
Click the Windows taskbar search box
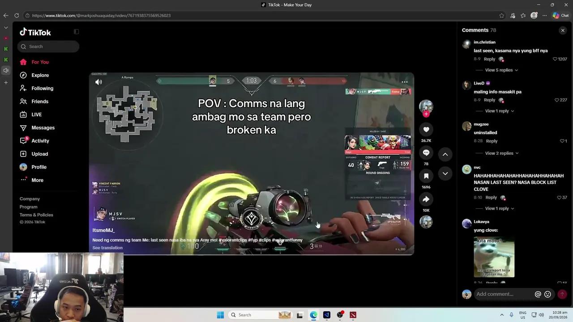click(261, 315)
